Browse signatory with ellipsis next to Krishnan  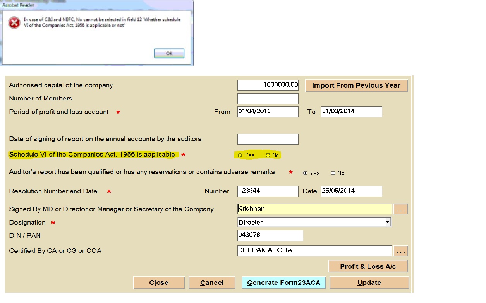click(401, 209)
